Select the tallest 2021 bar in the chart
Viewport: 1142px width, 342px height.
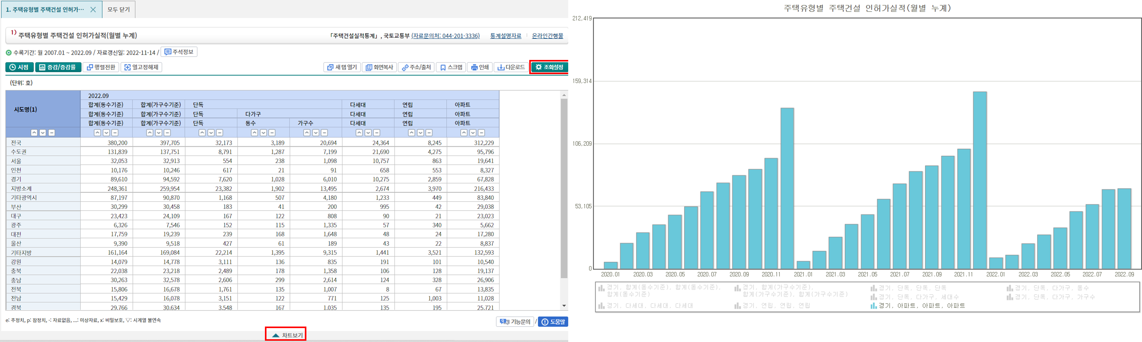(x=980, y=180)
